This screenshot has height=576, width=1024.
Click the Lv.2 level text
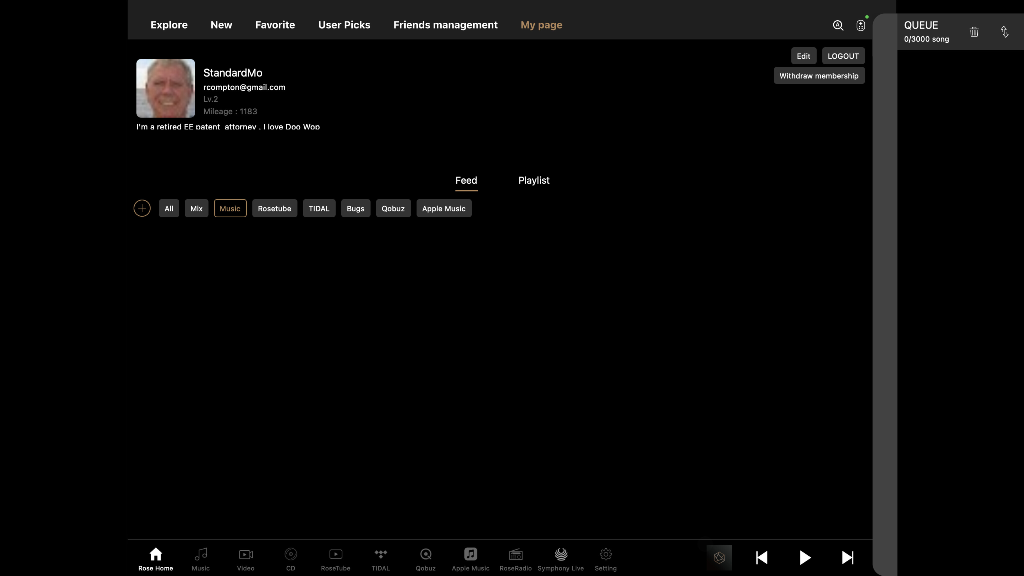point(211,99)
